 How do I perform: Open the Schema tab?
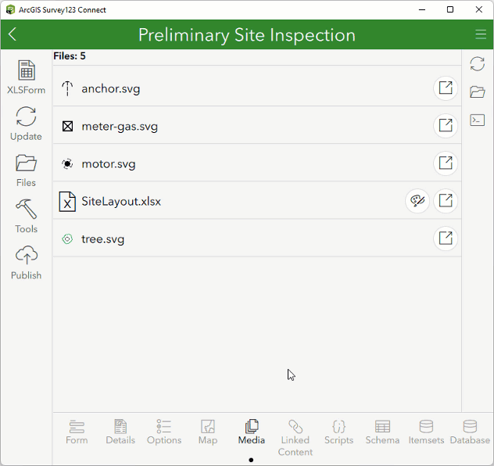click(x=382, y=432)
